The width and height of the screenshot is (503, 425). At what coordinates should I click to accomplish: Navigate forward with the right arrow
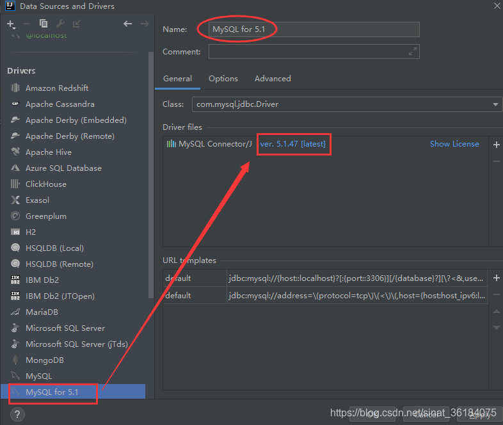[x=145, y=24]
